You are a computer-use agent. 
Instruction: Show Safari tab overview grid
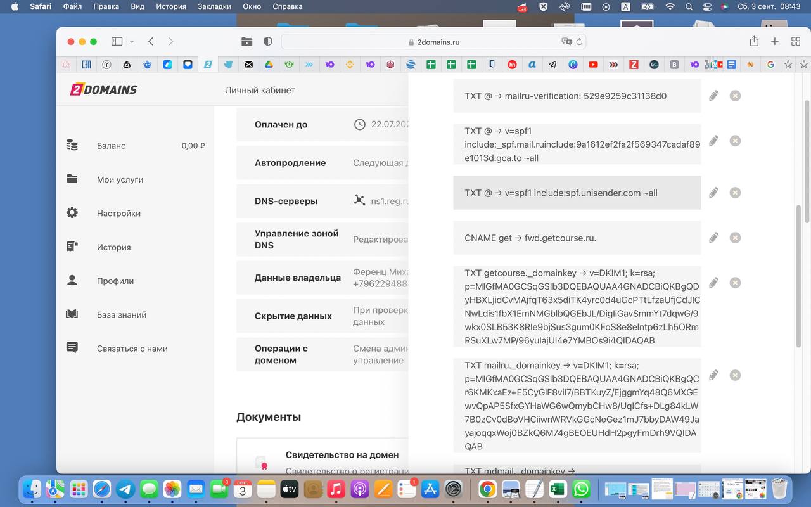(x=796, y=41)
